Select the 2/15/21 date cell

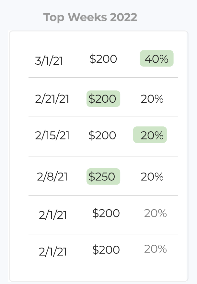click(x=52, y=135)
